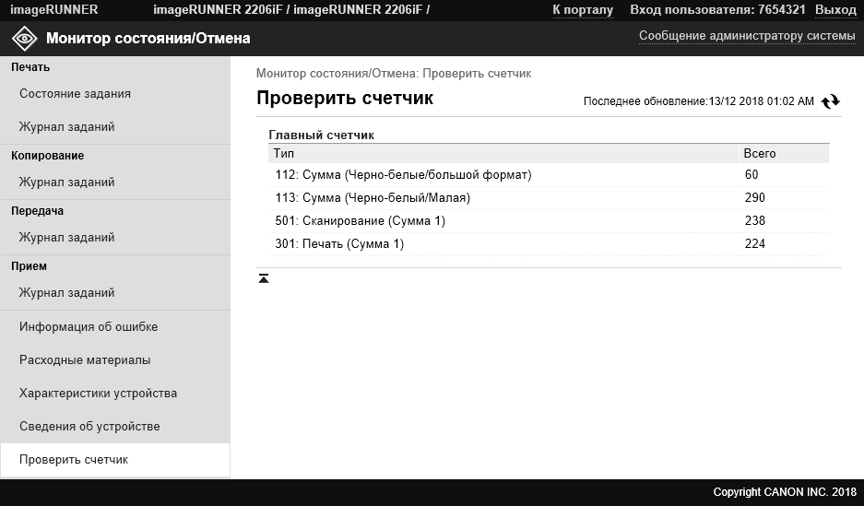Open Журнал заданий under Печать
Viewport: 864px width, 506px height.
coord(66,126)
